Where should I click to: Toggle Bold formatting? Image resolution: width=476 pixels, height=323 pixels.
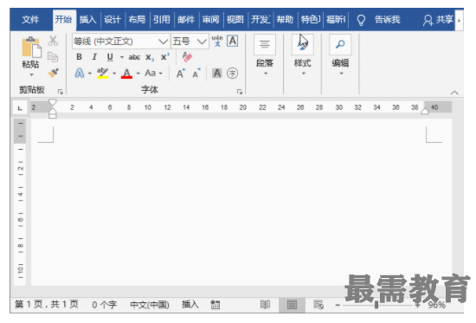79,57
